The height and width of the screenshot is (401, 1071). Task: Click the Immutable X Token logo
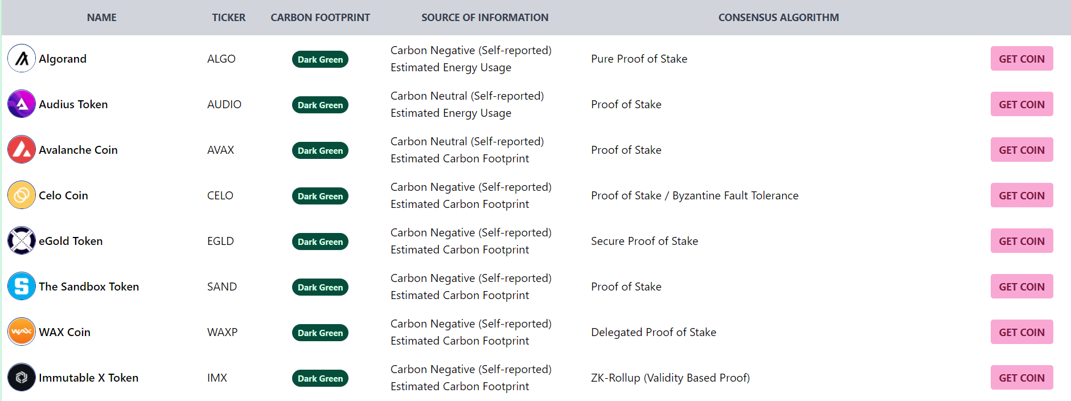(x=22, y=378)
